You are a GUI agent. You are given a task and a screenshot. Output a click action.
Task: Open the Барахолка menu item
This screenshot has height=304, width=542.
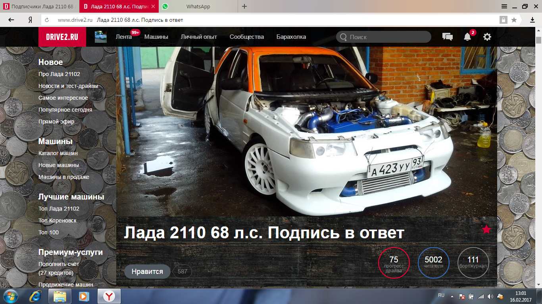[291, 37]
